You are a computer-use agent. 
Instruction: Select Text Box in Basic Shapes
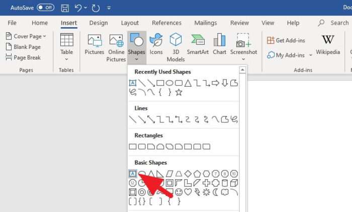click(x=133, y=174)
